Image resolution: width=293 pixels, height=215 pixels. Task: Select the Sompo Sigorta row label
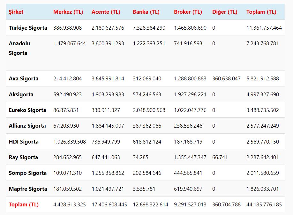28,173
